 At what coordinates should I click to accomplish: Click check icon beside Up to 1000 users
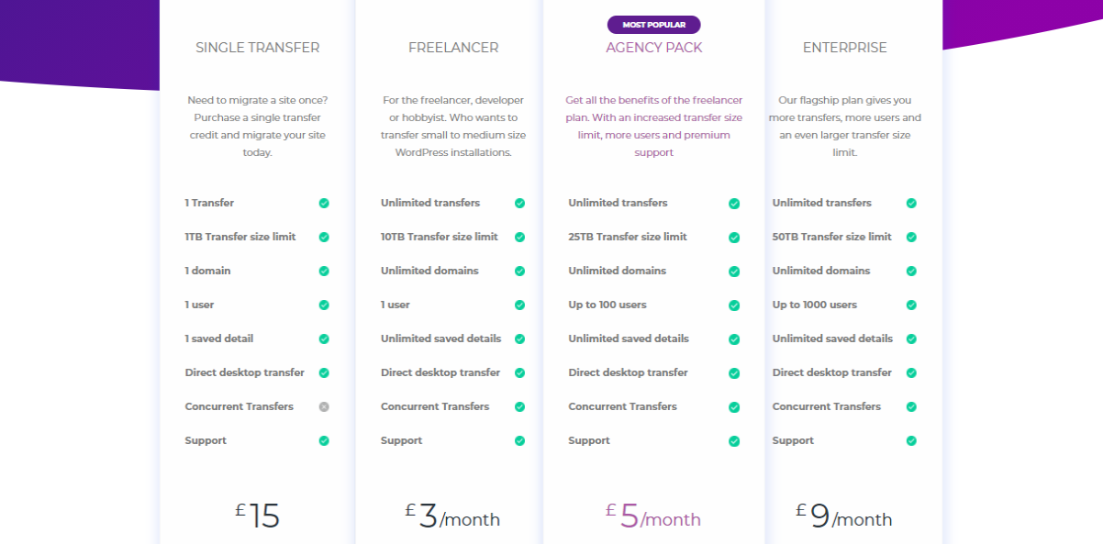click(911, 305)
